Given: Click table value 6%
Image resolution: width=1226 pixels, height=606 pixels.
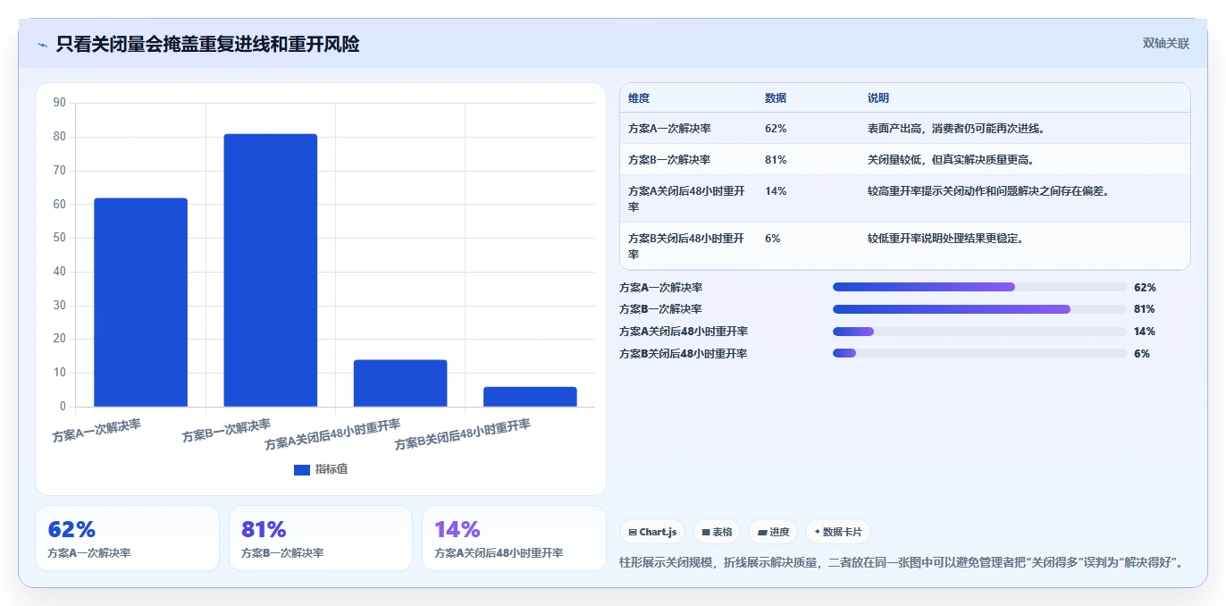Looking at the screenshot, I should tap(773, 239).
